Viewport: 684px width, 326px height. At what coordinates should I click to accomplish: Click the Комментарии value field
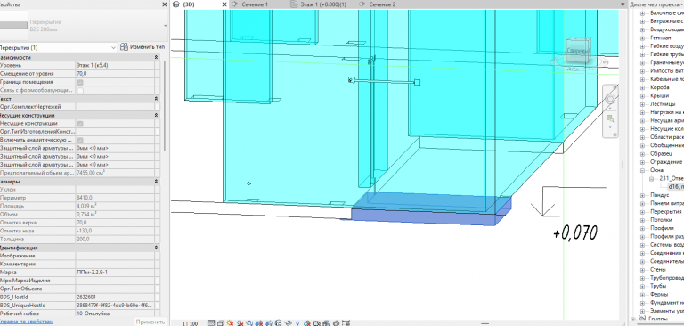pos(115,264)
